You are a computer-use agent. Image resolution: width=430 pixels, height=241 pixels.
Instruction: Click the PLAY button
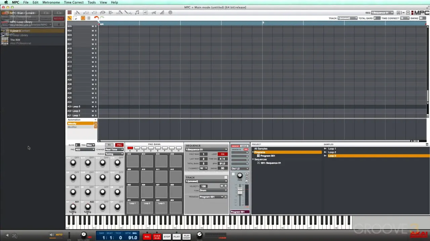click(177, 237)
